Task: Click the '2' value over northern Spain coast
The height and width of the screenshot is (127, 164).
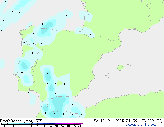Action: click(50, 25)
